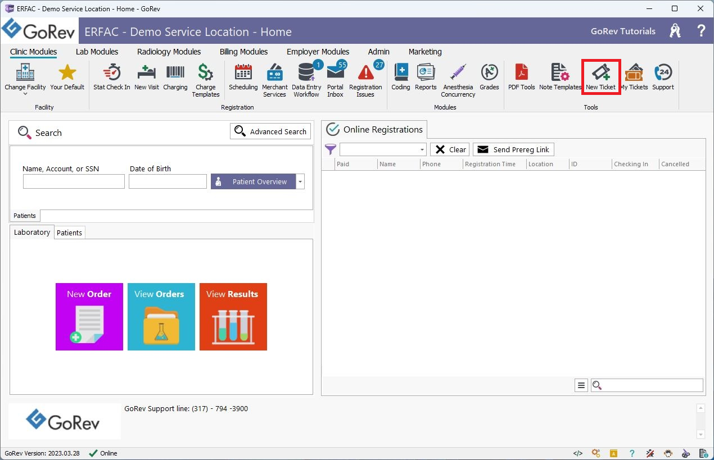Click the help question mark in header
714x460 pixels.
pos(701,31)
